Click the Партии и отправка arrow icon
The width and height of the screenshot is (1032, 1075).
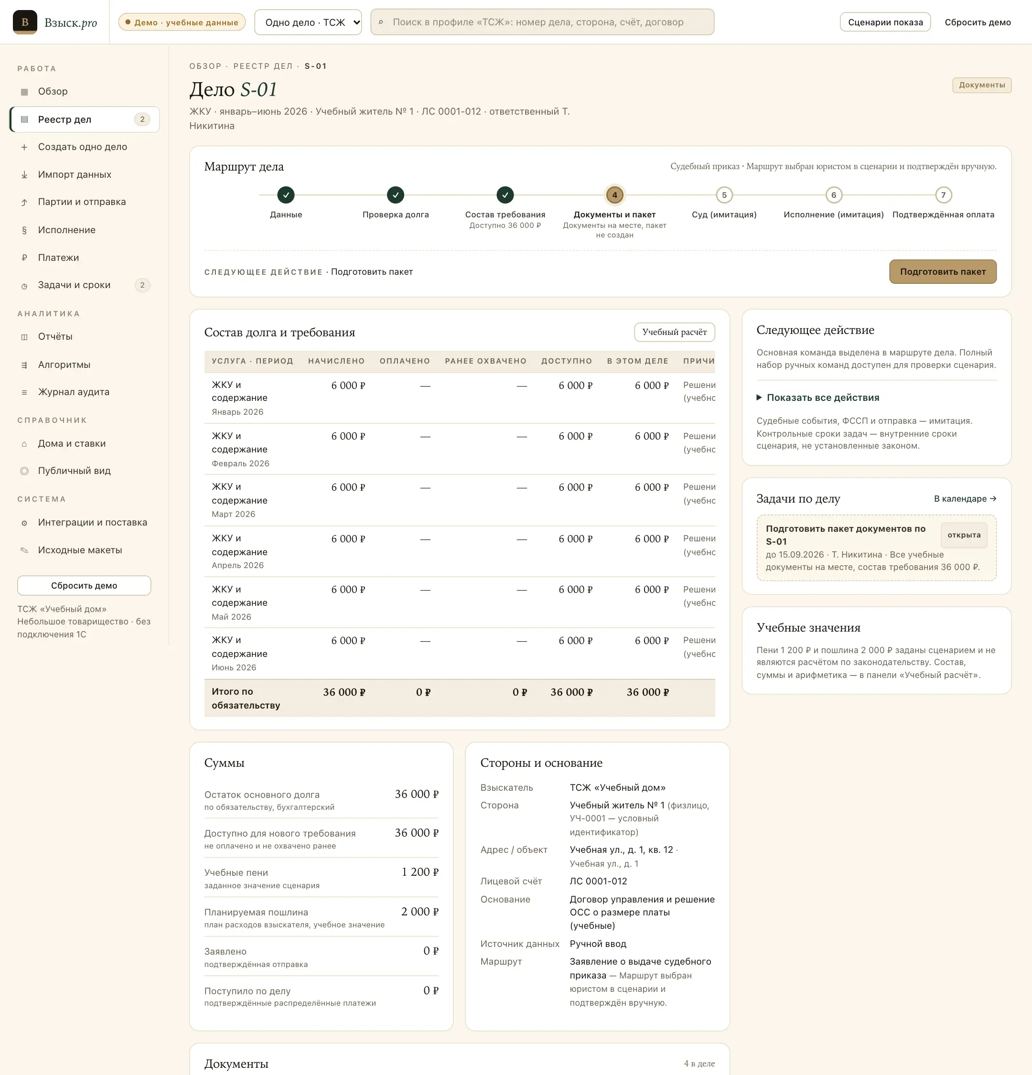click(x=24, y=202)
